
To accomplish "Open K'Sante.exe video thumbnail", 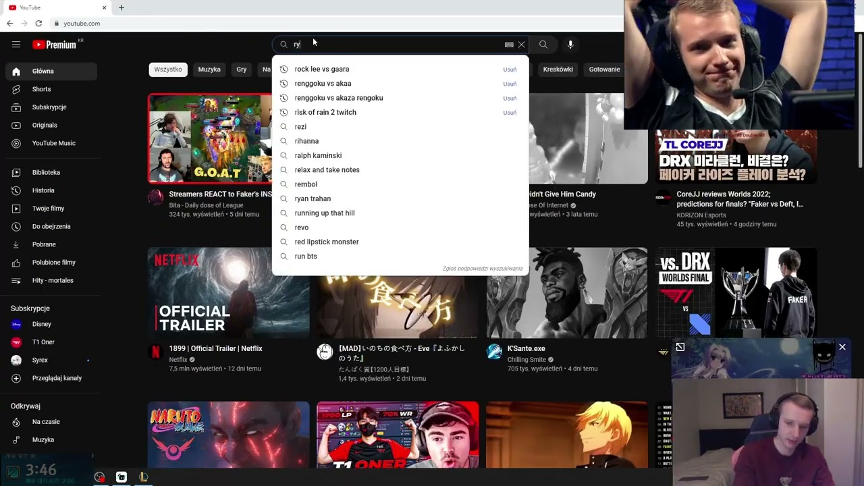I will point(567,293).
